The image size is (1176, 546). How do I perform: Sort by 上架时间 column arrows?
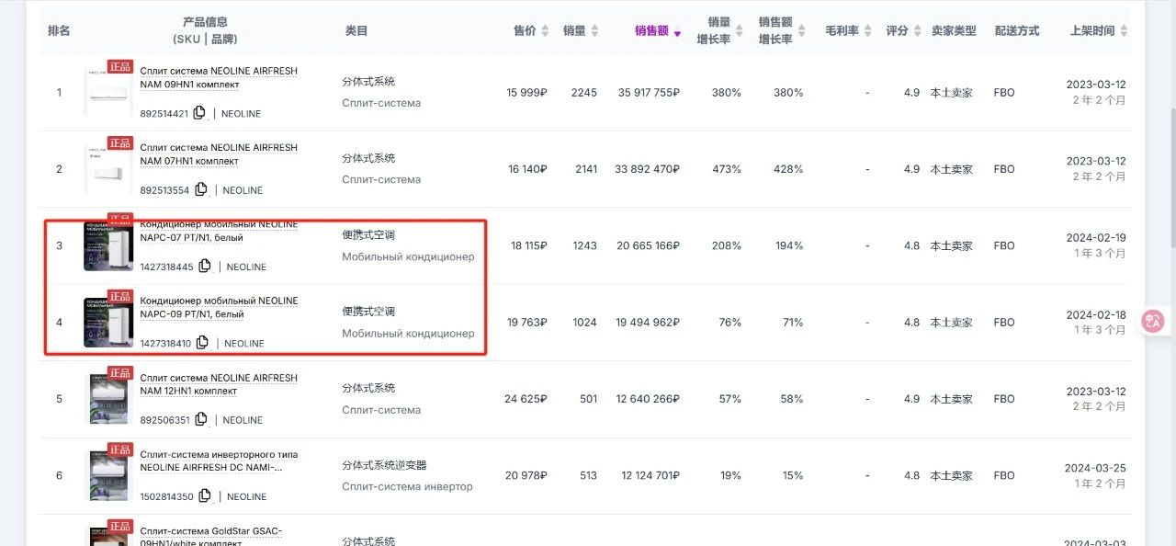(1125, 31)
